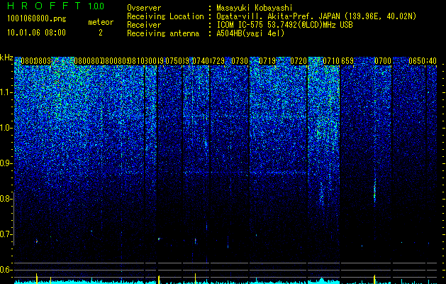Click the 0.7 kHz axis label
This screenshot has height=284, width=446.
[x=6, y=234]
